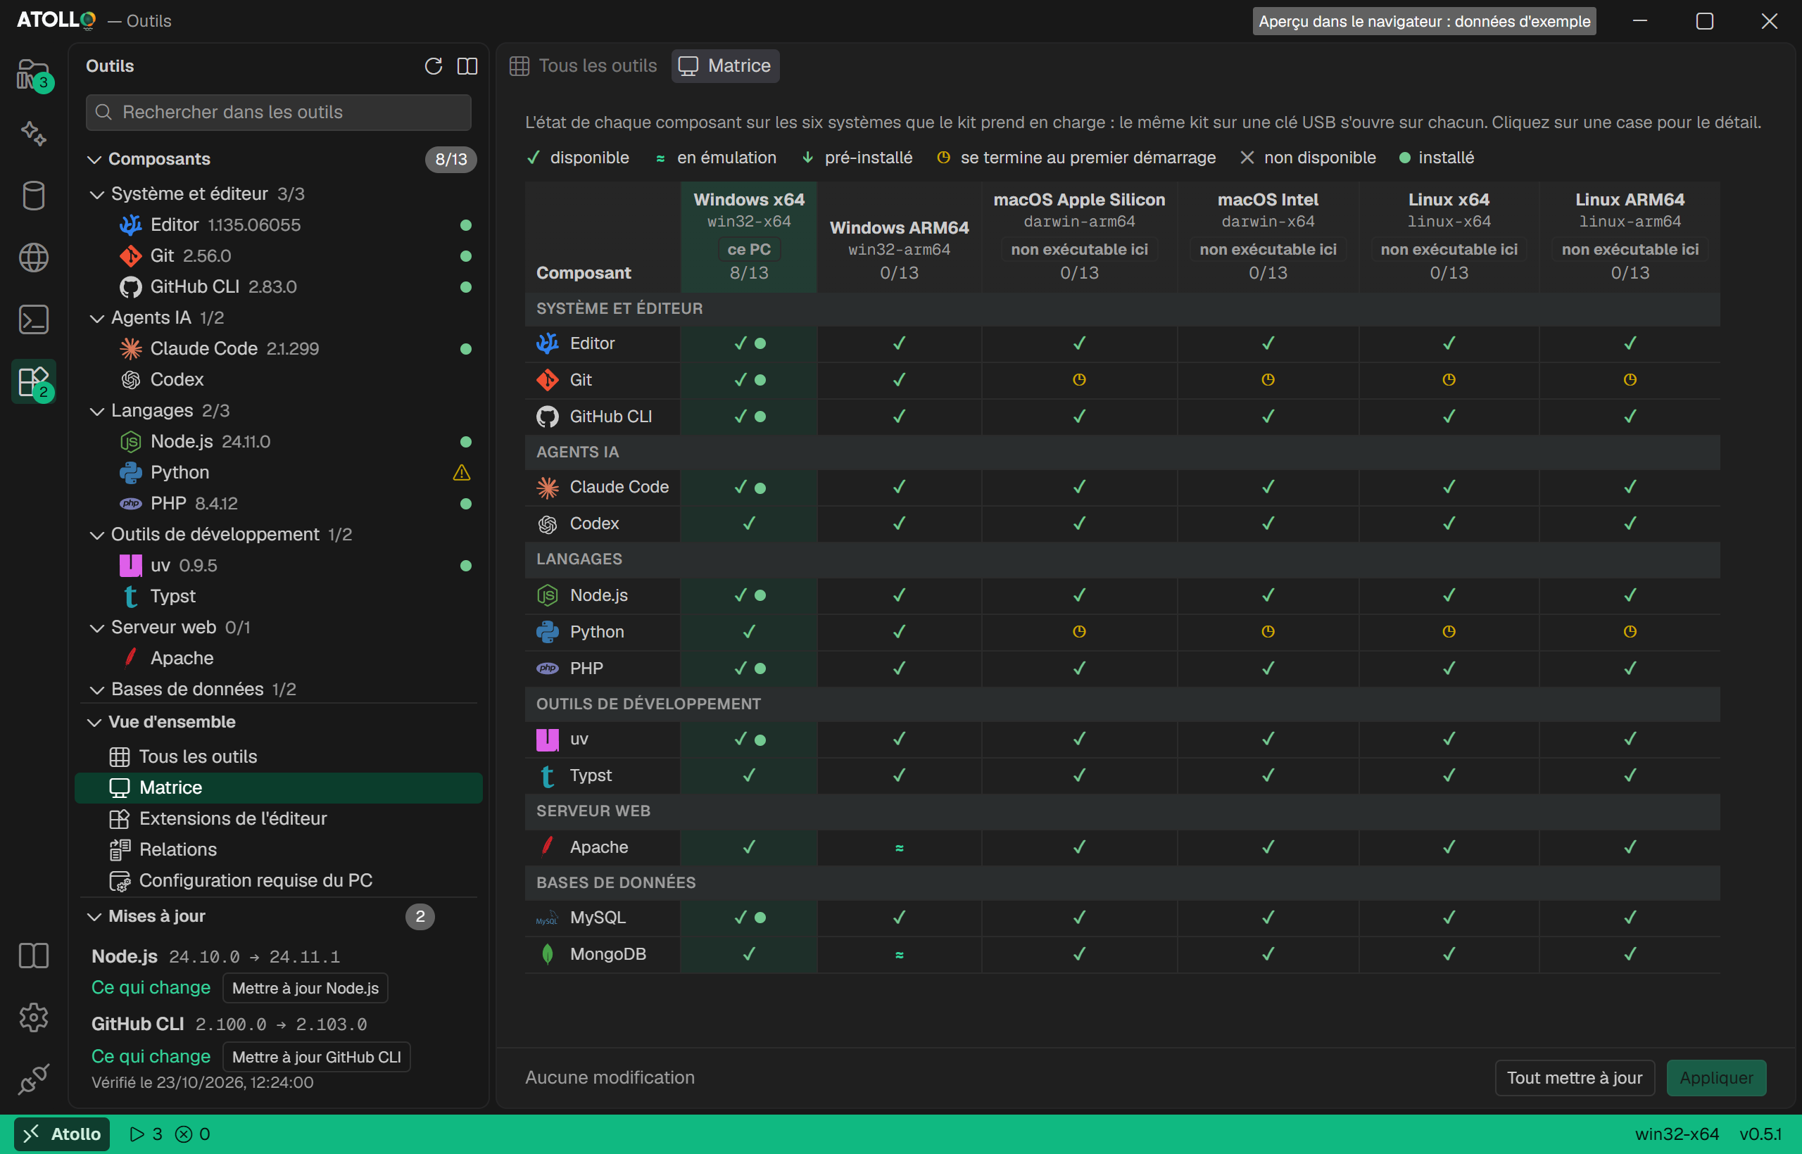This screenshot has height=1154, width=1802.
Task: Focus the Rechercher dans les outils field
Action: [278, 113]
